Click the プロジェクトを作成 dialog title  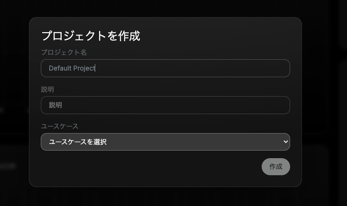[x=91, y=36]
